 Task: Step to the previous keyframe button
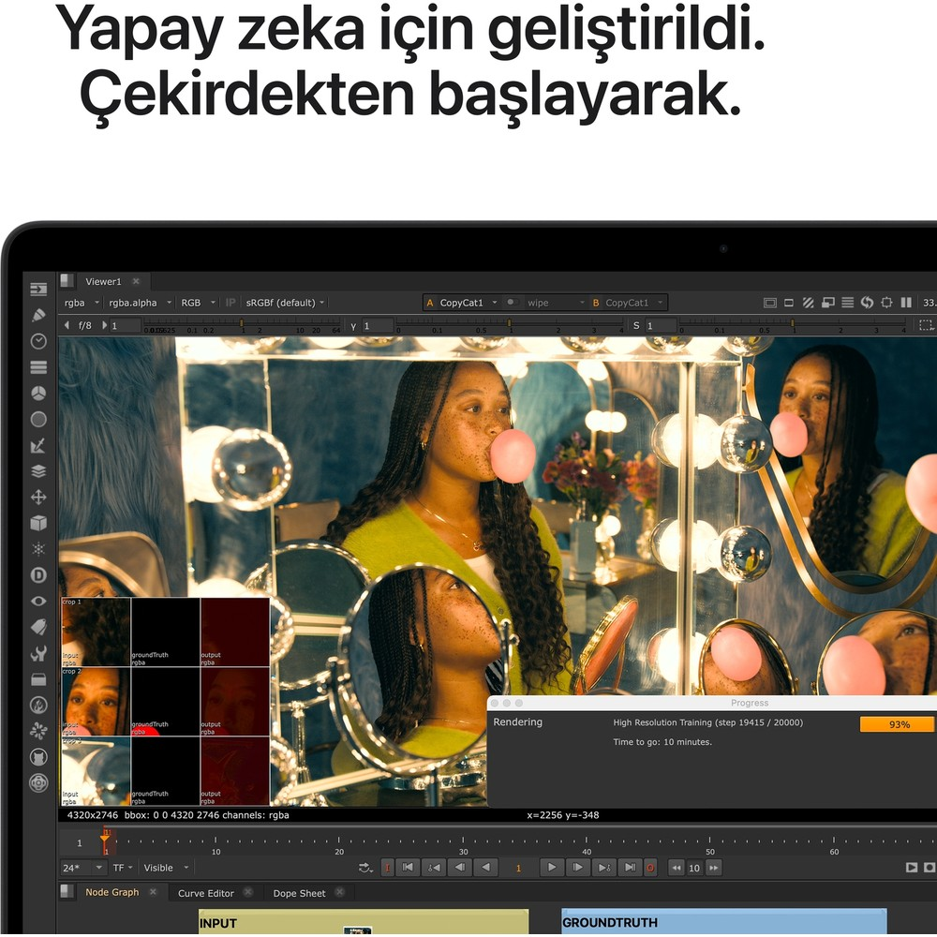tap(434, 867)
